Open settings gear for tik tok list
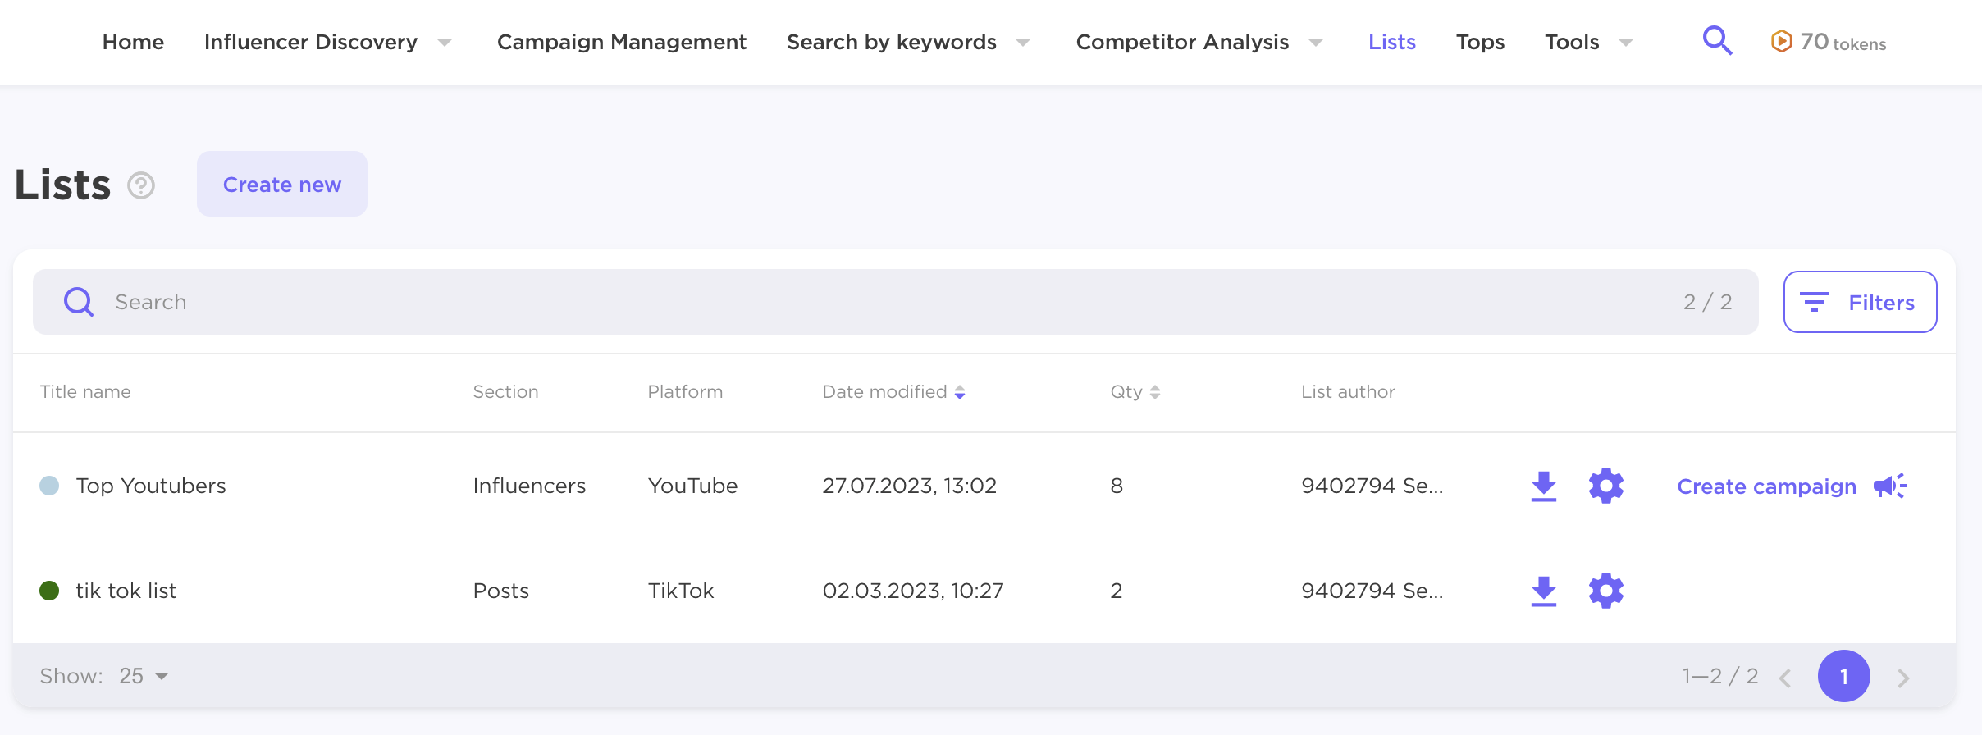Image resolution: width=1982 pixels, height=735 pixels. coord(1605,591)
